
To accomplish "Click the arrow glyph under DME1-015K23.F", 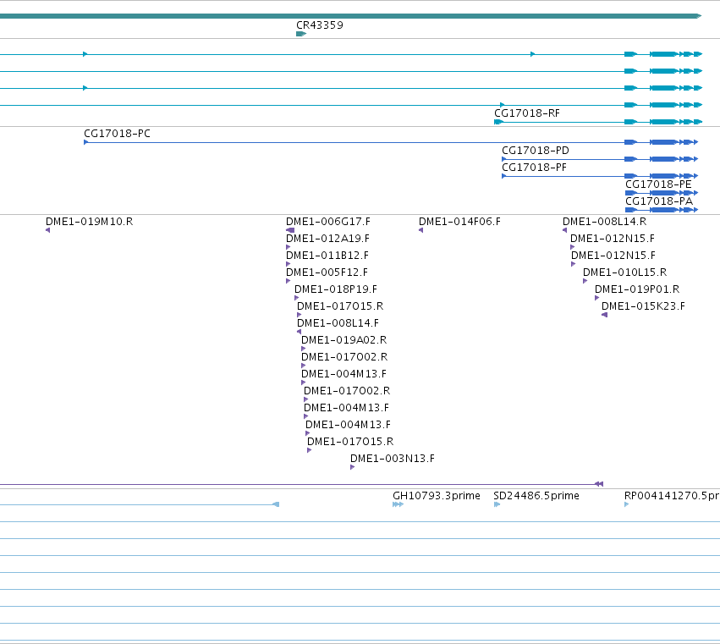I will point(604,315).
